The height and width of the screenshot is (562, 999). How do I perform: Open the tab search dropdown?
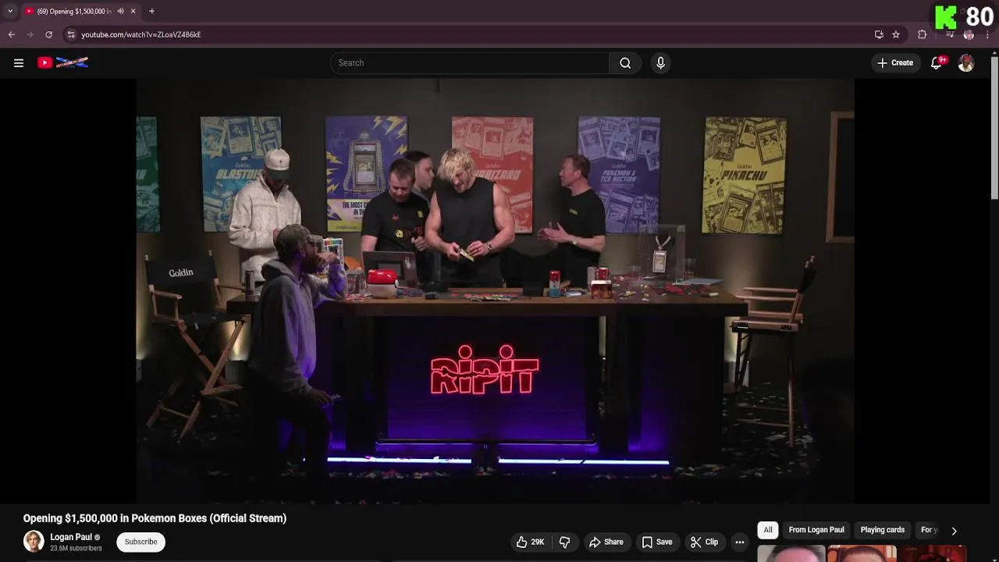click(10, 11)
